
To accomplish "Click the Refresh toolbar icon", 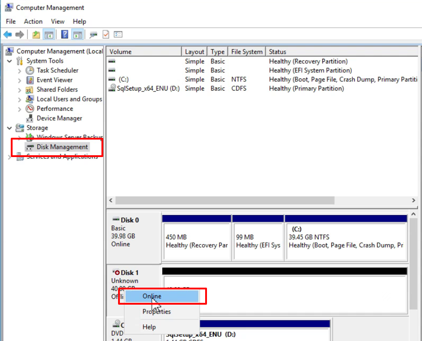I will [x=93, y=35].
